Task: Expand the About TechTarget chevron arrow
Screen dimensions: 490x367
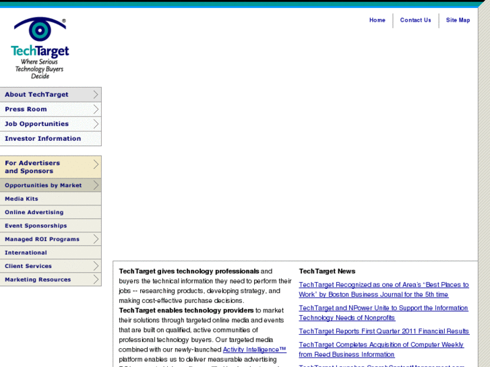Action: [x=96, y=95]
